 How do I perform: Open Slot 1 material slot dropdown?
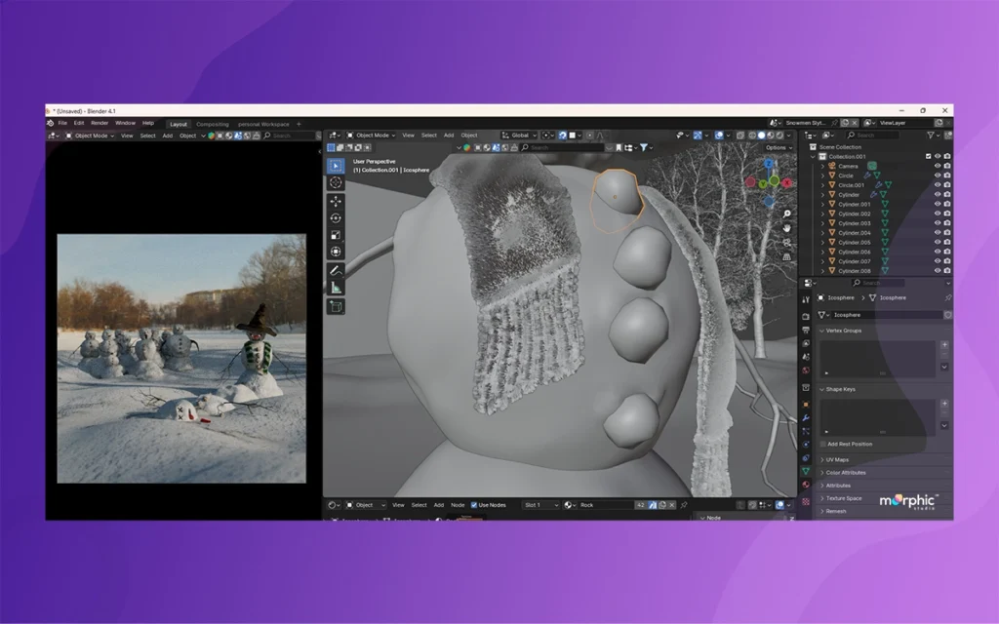[x=540, y=505]
